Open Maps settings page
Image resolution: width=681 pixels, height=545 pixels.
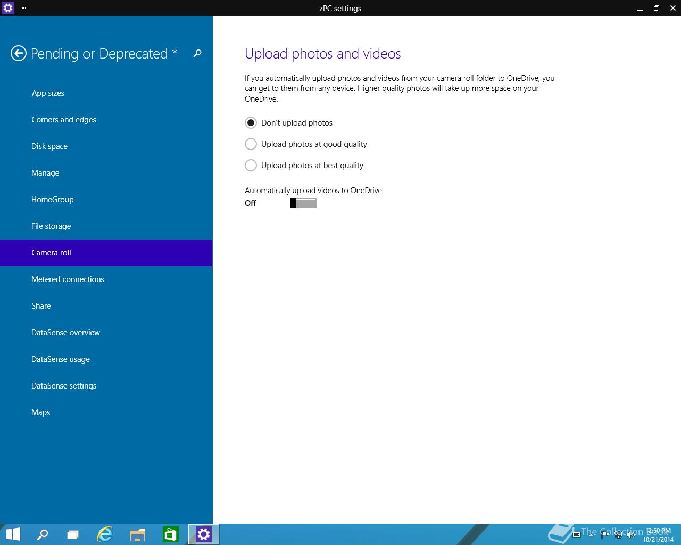106,412
